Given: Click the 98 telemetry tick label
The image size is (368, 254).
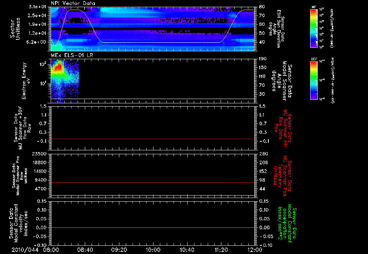Looking at the screenshot, I should [262, 180].
